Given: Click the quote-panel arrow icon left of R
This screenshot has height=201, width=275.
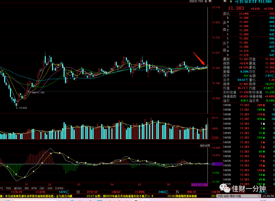Looking at the screenshot, I should point(225,1).
